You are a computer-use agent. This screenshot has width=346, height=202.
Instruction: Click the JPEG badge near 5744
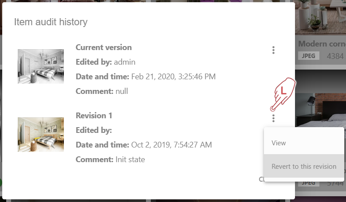tap(309, 183)
